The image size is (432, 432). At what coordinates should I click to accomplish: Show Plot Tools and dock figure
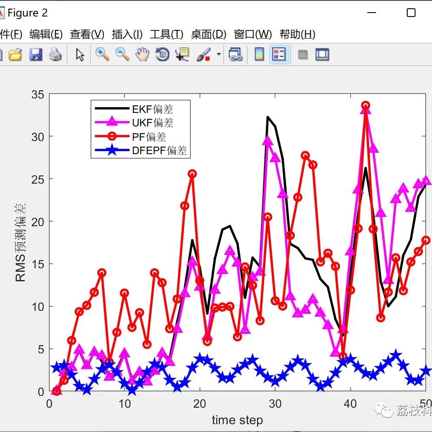pyautogui.click(x=322, y=54)
